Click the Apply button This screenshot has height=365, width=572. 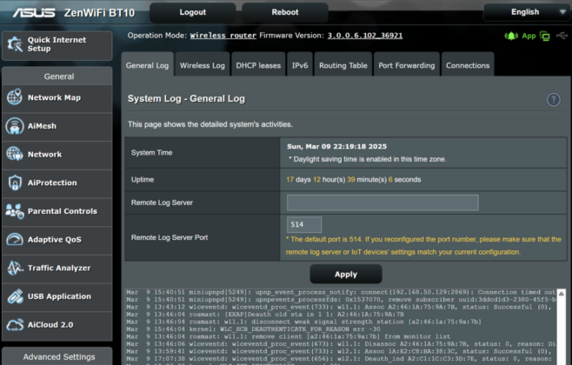tap(346, 275)
